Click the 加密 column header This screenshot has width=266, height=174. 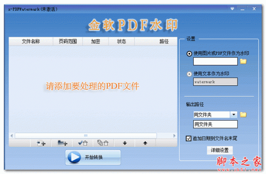tap(95, 41)
